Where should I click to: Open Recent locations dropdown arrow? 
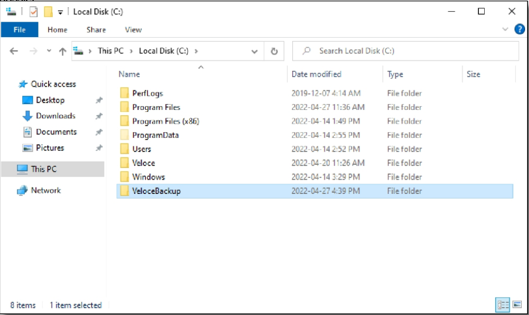48,51
